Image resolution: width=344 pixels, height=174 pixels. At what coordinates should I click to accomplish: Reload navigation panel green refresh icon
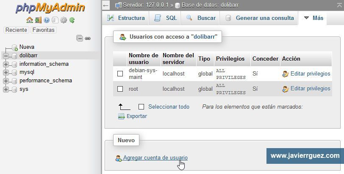[72, 20]
